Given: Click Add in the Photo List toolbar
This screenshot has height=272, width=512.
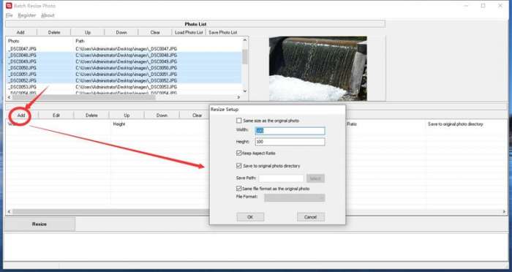Looking at the screenshot, I should [x=20, y=32].
